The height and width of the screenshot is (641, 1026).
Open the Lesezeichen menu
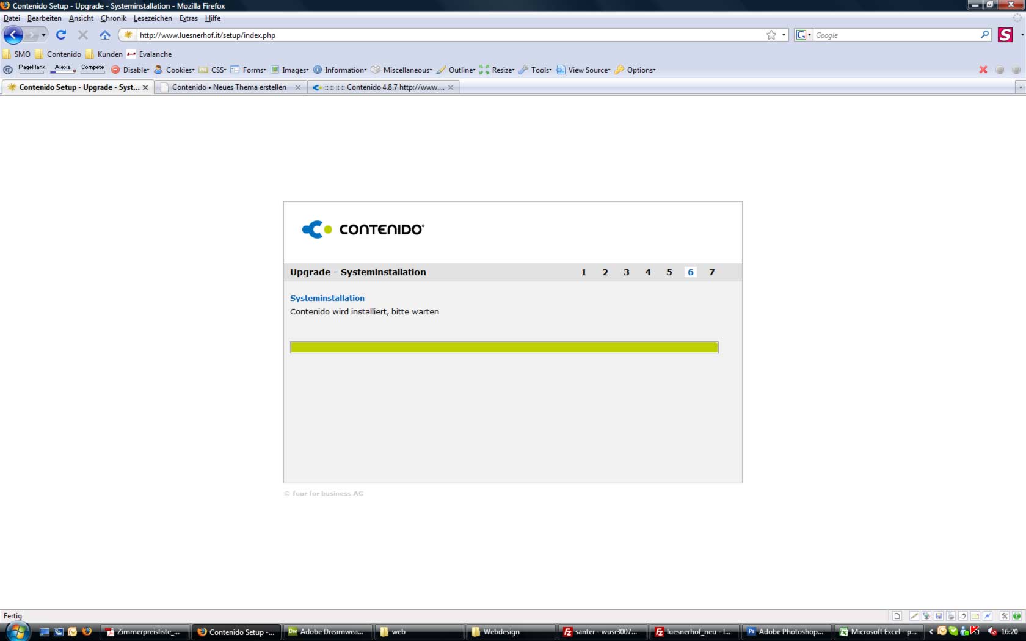153,18
